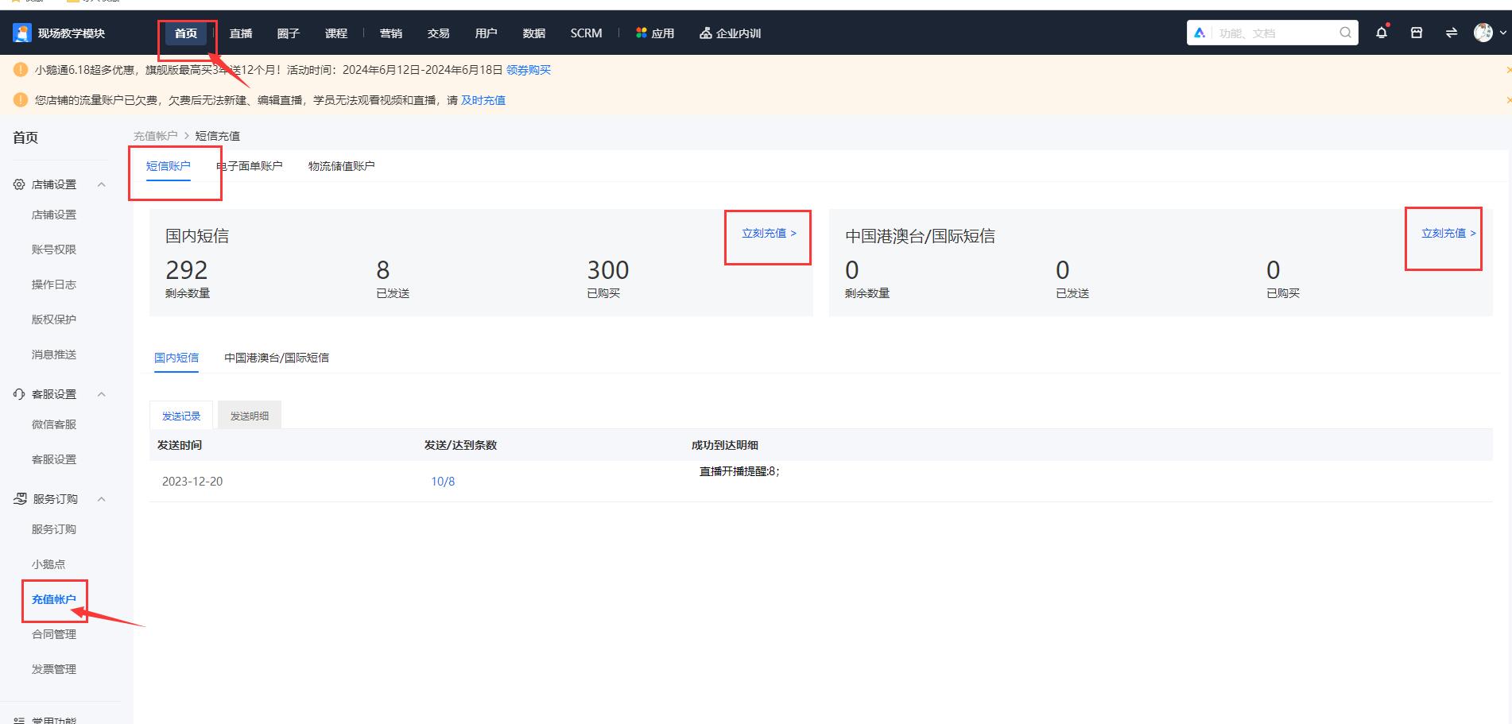
Task: Open the colorful 应用 apps icon
Action: (641, 33)
